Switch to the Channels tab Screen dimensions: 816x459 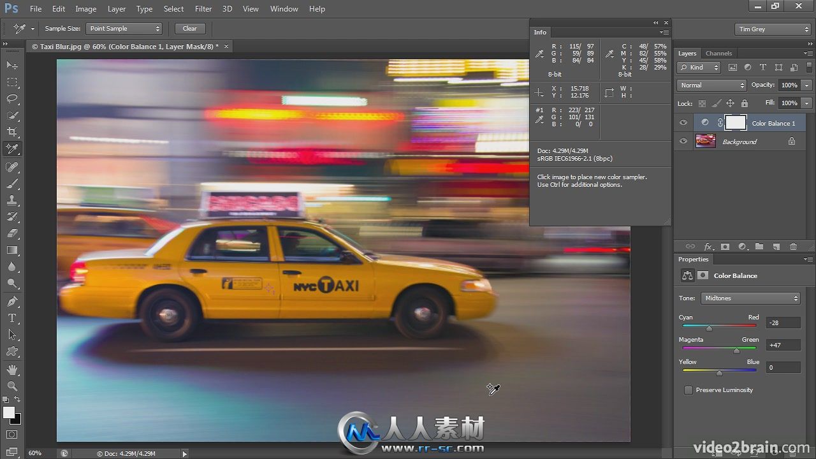point(718,54)
